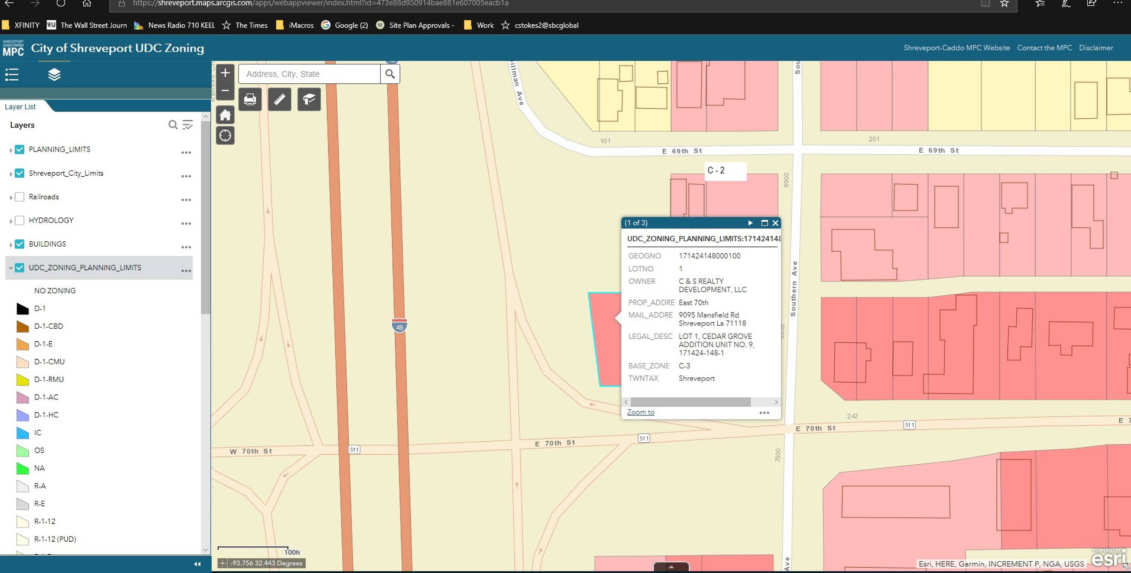Enable the HYDROLOGY layer checkbox

20,221
